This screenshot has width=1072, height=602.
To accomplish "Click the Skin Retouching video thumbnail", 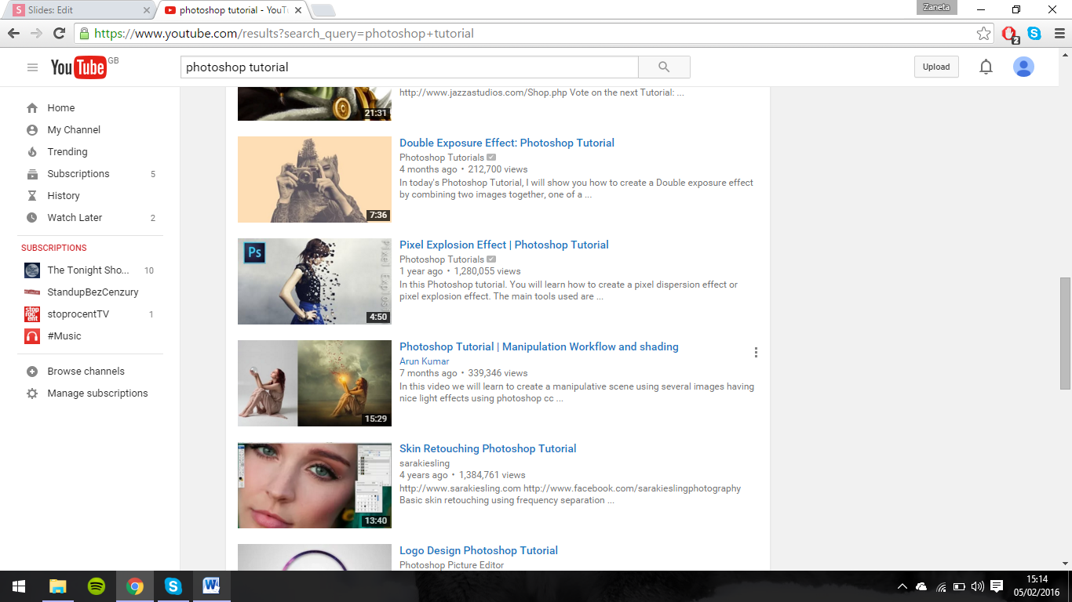I will 315,485.
